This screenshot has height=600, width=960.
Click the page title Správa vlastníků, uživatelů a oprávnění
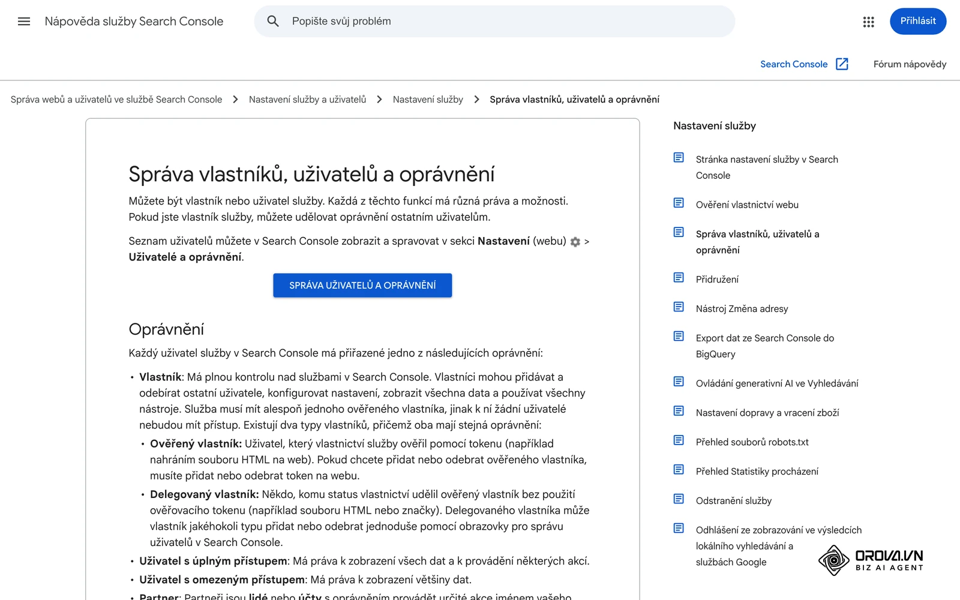(311, 174)
